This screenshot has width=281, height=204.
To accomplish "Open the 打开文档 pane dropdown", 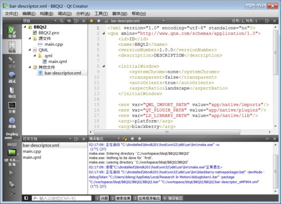I will pos(70,139).
